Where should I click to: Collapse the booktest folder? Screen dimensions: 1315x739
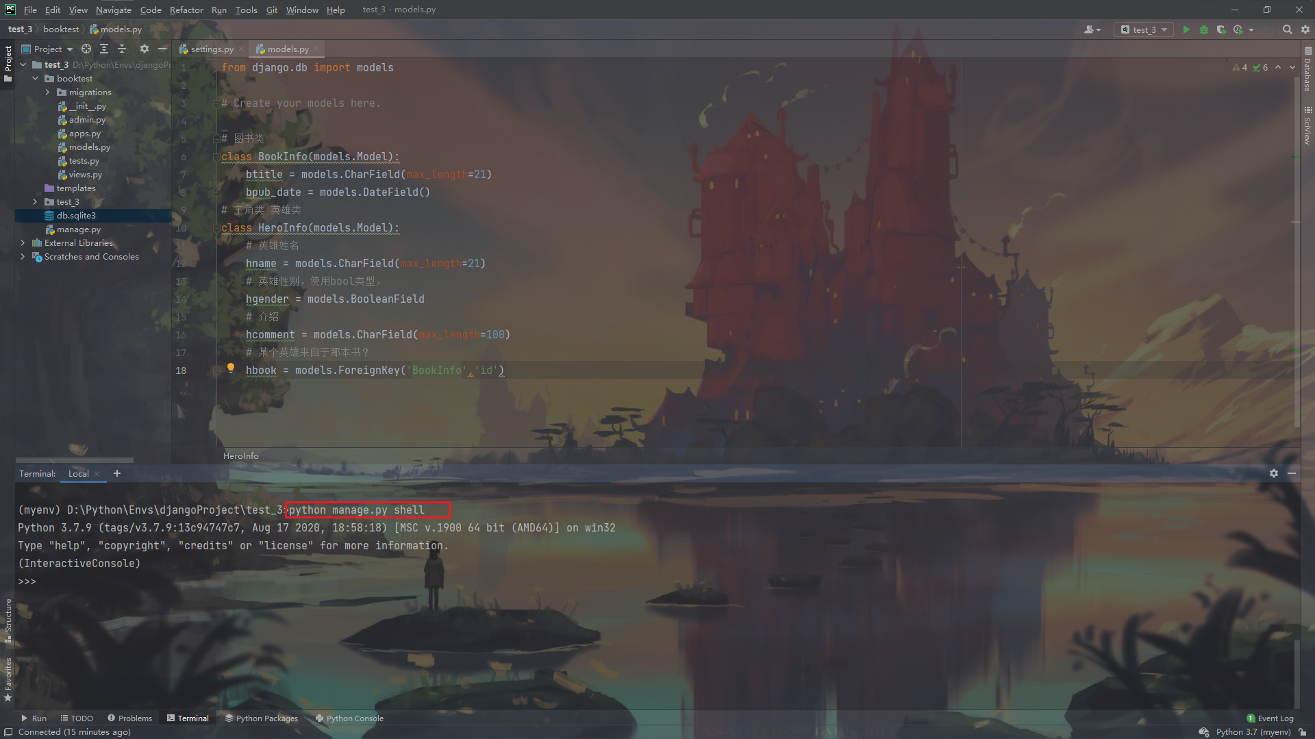click(36, 78)
